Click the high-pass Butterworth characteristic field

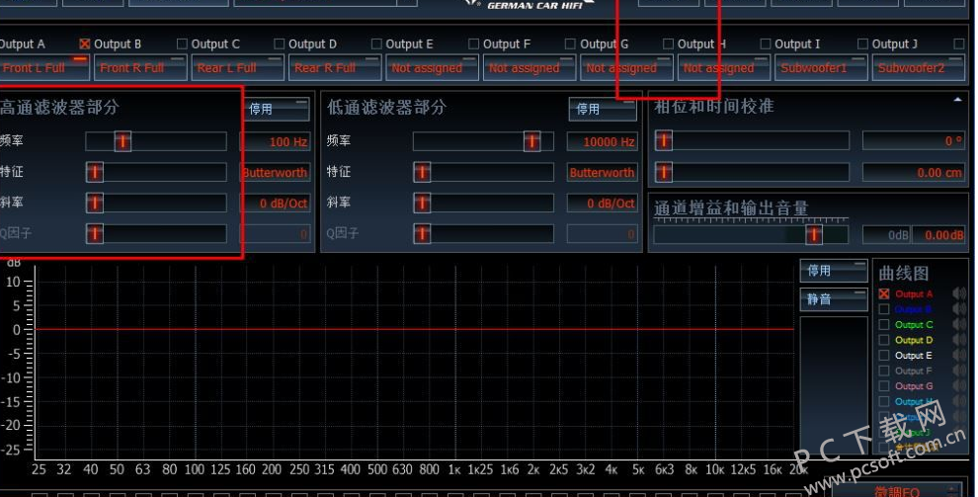click(x=275, y=172)
